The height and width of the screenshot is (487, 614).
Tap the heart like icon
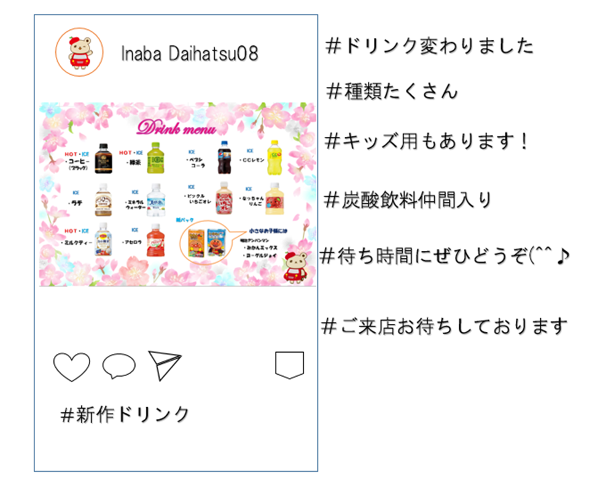[x=72, y=367]
